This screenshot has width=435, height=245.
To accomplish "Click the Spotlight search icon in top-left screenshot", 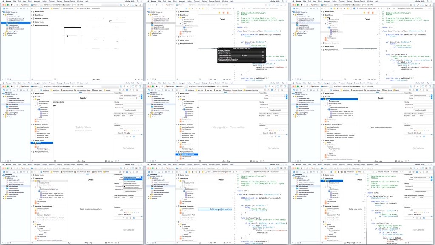I will click(138, 1).
